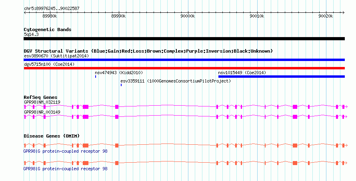
Task: Select the magenta GPR98 NR_003149 gene model
Action: pyautogui.click(x=186, y=117)
